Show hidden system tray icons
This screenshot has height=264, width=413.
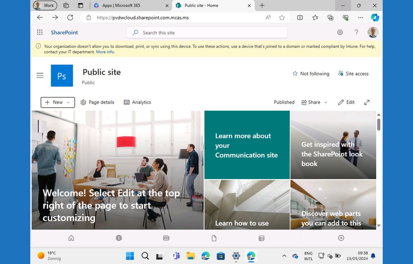pyautogui.click(x=284, y=256)
